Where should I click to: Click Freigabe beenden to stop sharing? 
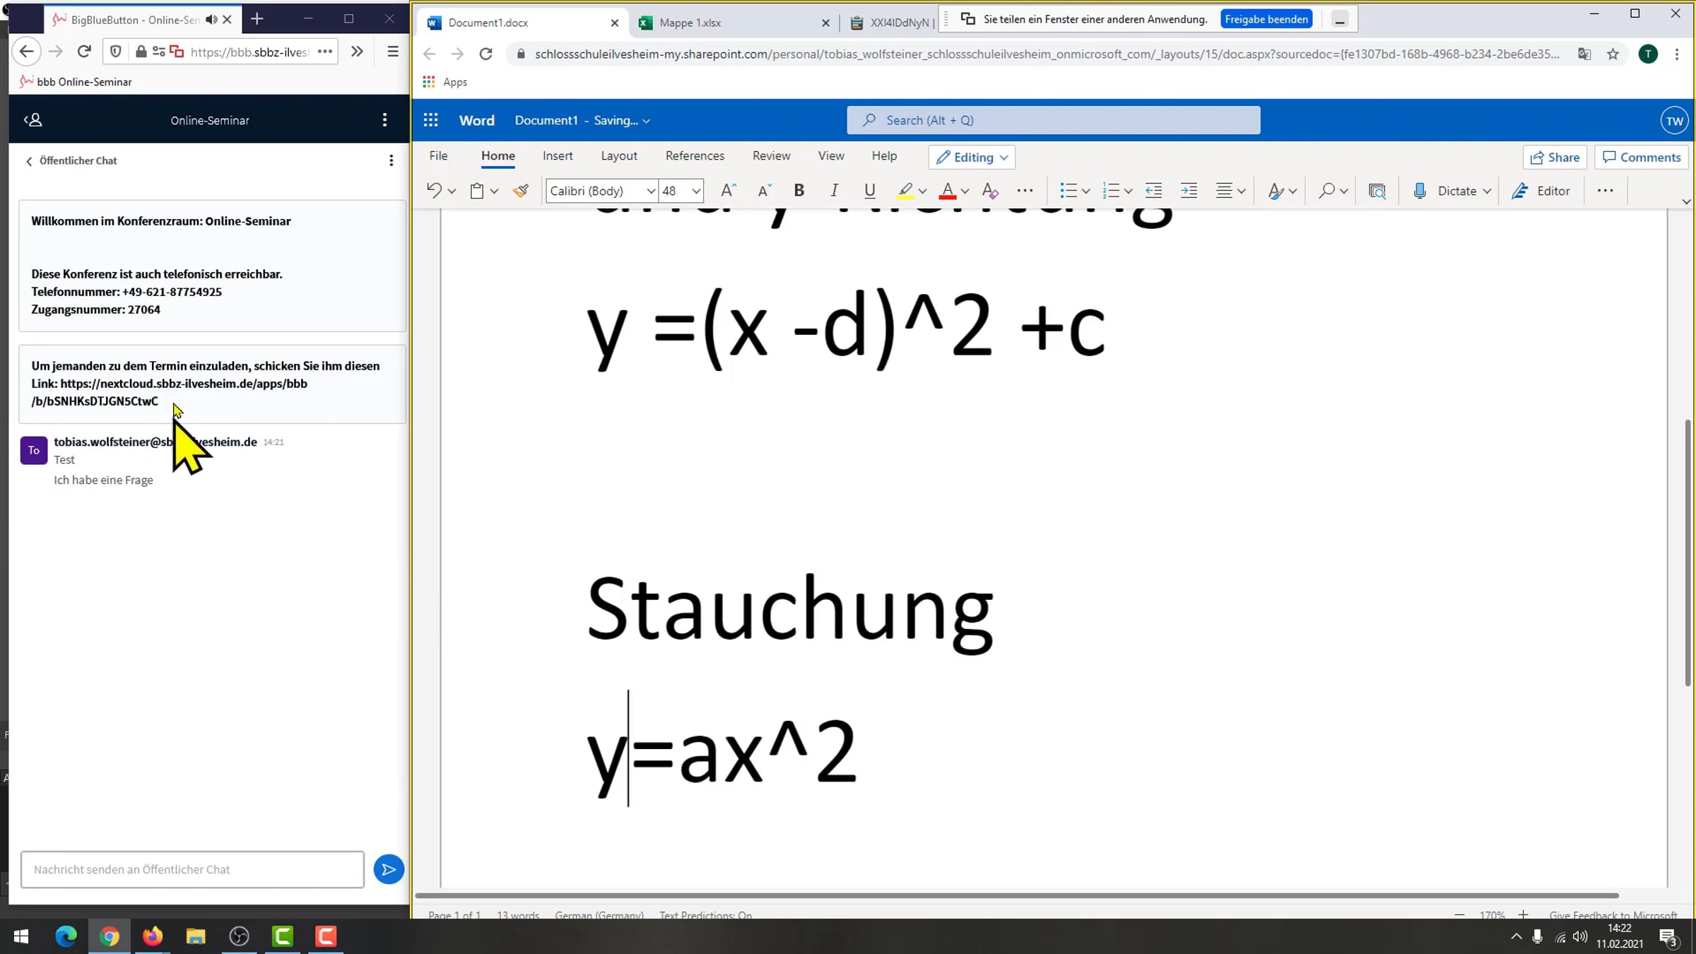[1266, 19]
